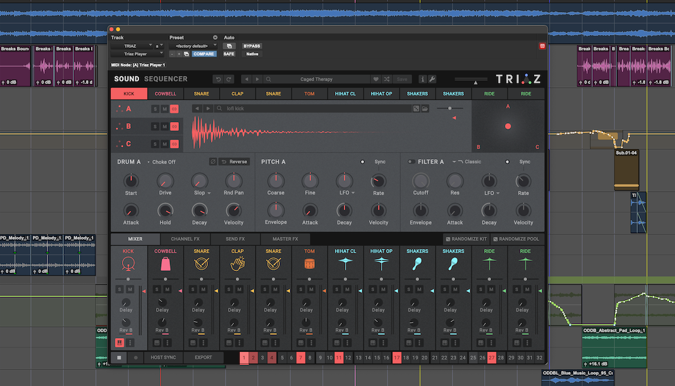
Task: Select the clap hands icon in the mixer
Action: pyautogui.click(x=237, y=265)
